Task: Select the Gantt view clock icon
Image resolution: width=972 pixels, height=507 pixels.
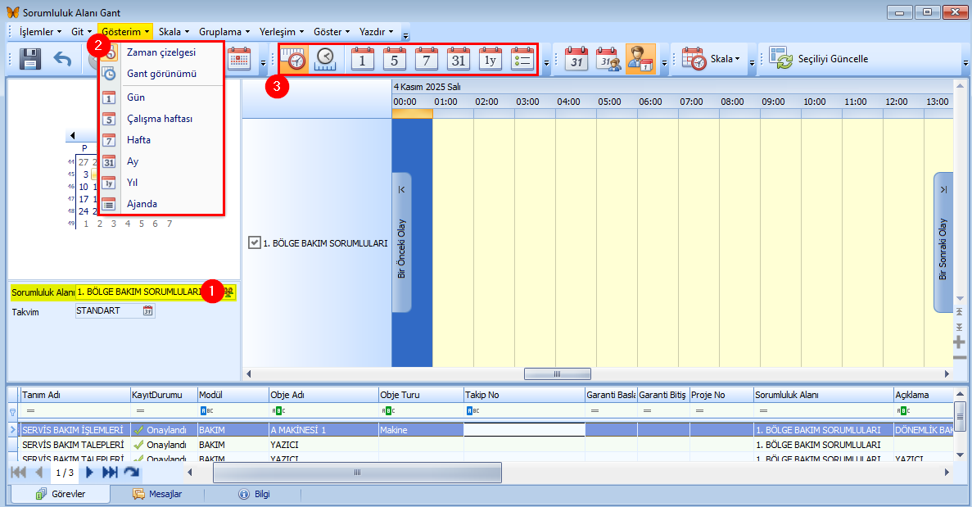Action: (325, 60)
